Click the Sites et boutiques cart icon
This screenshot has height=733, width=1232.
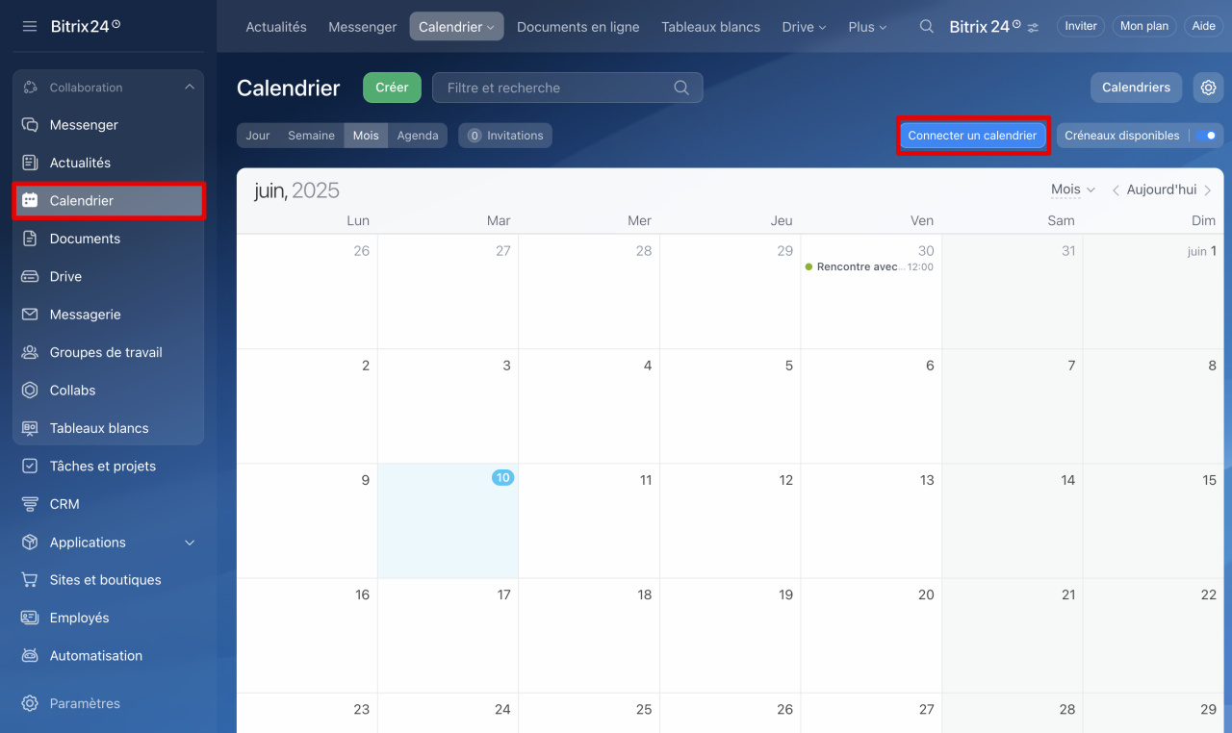30,580
